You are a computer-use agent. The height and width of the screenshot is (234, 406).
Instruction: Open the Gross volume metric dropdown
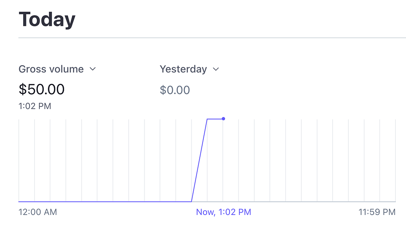[51, 69]
